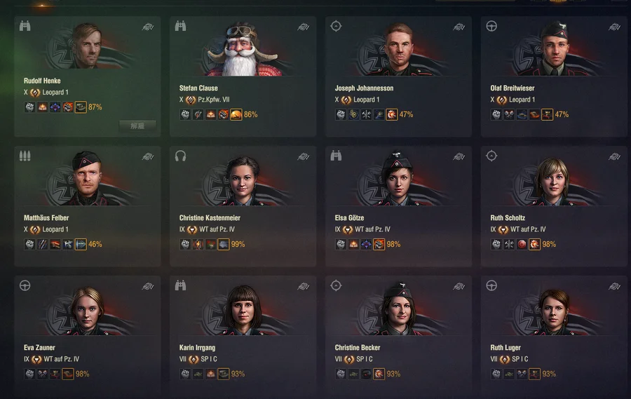631x399 pixels.
Task: Open Elsa Götze's crew card
Action: pos(398,206)
